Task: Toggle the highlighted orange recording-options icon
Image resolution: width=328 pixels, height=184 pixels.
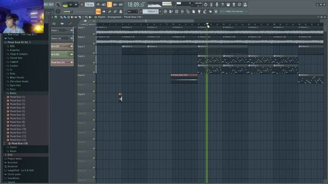Action: (109, 5)
